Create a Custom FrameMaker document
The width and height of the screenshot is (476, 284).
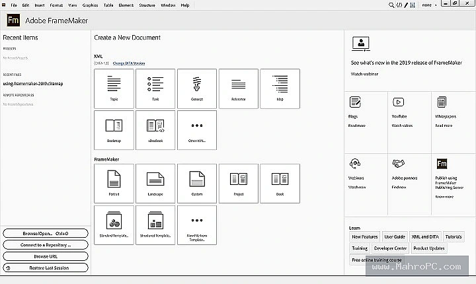click(x=197, y=184)
